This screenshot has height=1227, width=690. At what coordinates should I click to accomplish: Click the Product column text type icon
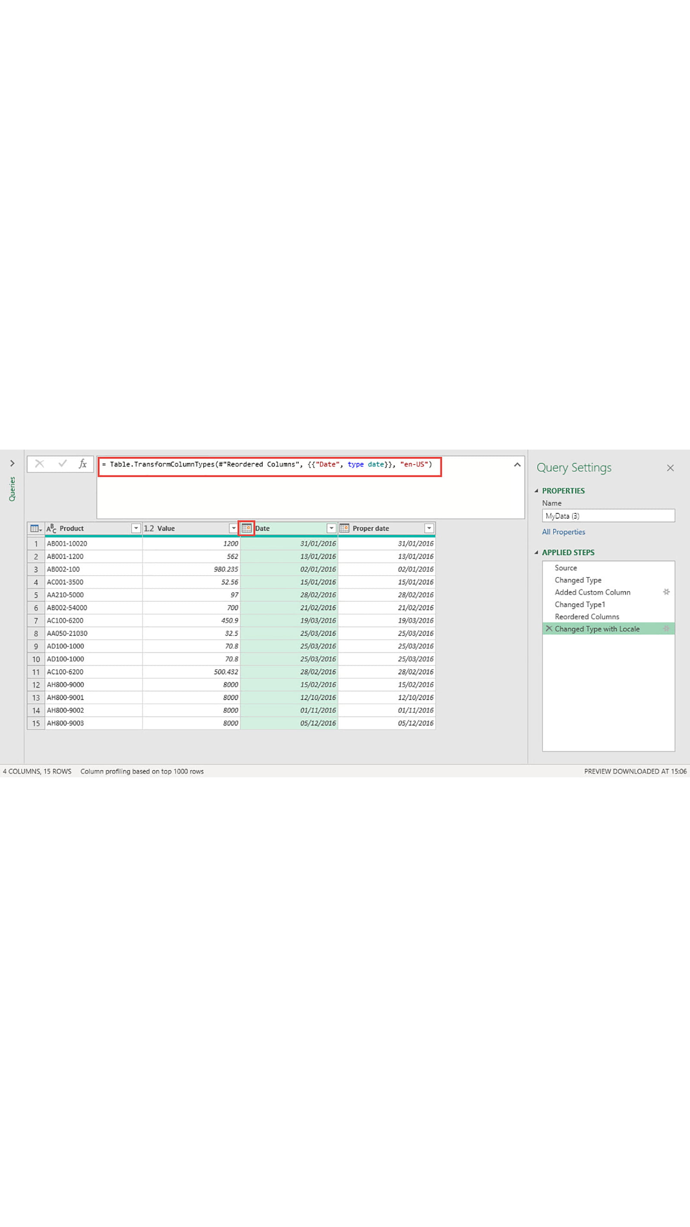pos(51,528)
